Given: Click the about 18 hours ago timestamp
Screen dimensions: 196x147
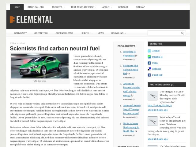Looking at the screenshot, I should 158,139.
